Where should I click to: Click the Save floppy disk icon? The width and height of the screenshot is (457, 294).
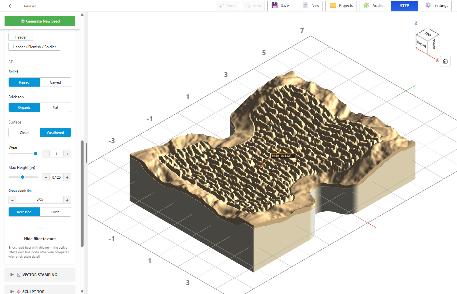275,6
